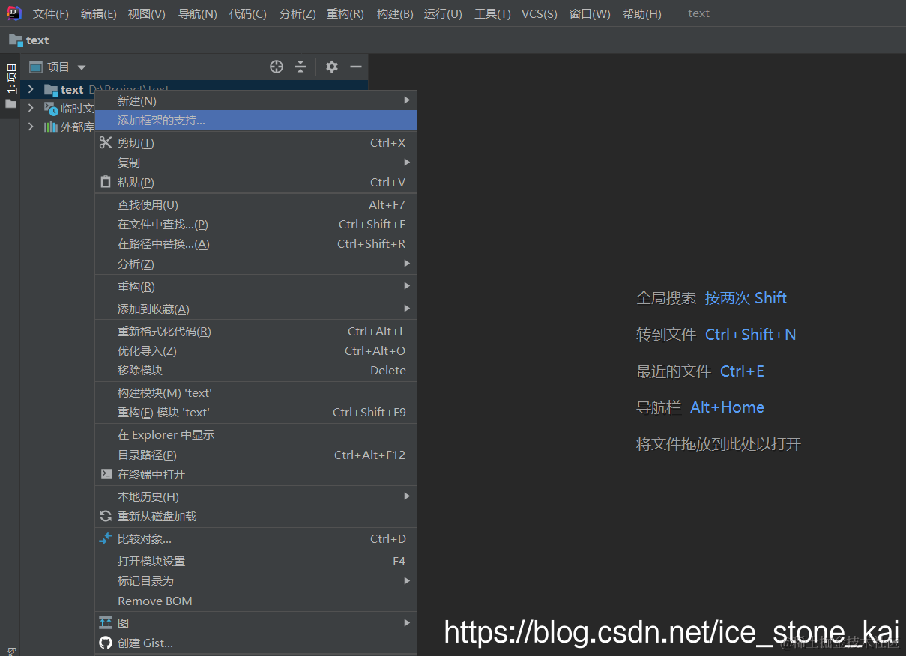Click the locate/select opened file target icon
The height and width of the screenshot is (656, 906).
tap(277, 67)
